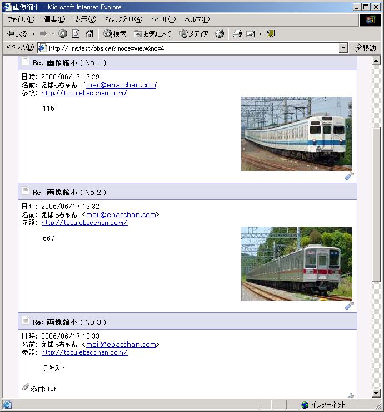Click the address bar URL field
The height and width of the screenshot is (412, 384).
click(x=193, y=48)
